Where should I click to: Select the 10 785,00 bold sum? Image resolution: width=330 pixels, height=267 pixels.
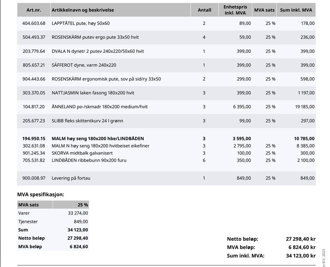(304, 138)
